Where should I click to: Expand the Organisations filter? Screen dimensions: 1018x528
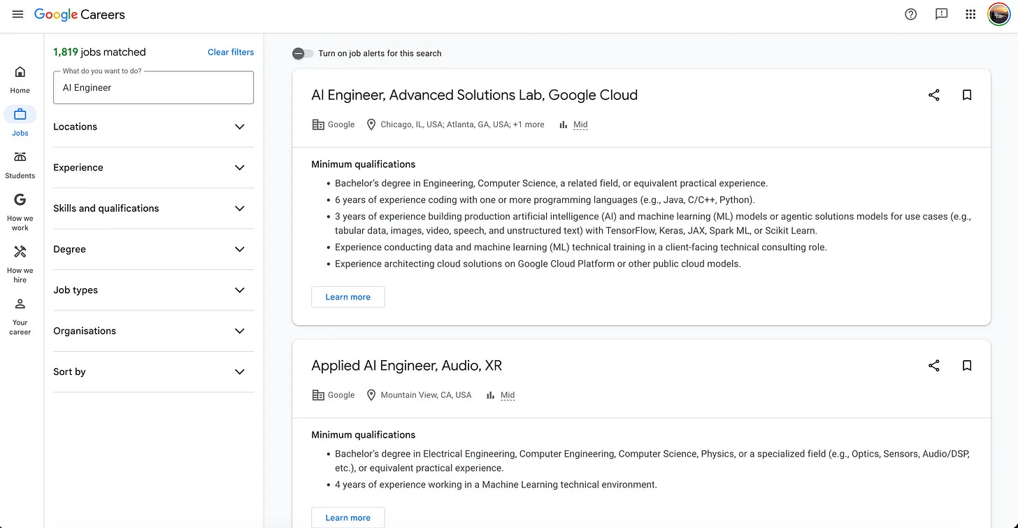[x=153, y=331]
